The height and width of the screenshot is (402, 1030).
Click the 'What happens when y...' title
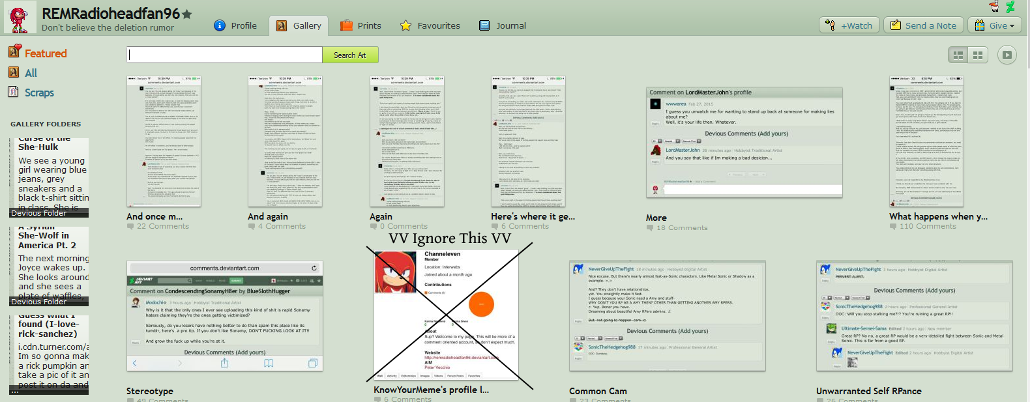[x=938, y=216]
